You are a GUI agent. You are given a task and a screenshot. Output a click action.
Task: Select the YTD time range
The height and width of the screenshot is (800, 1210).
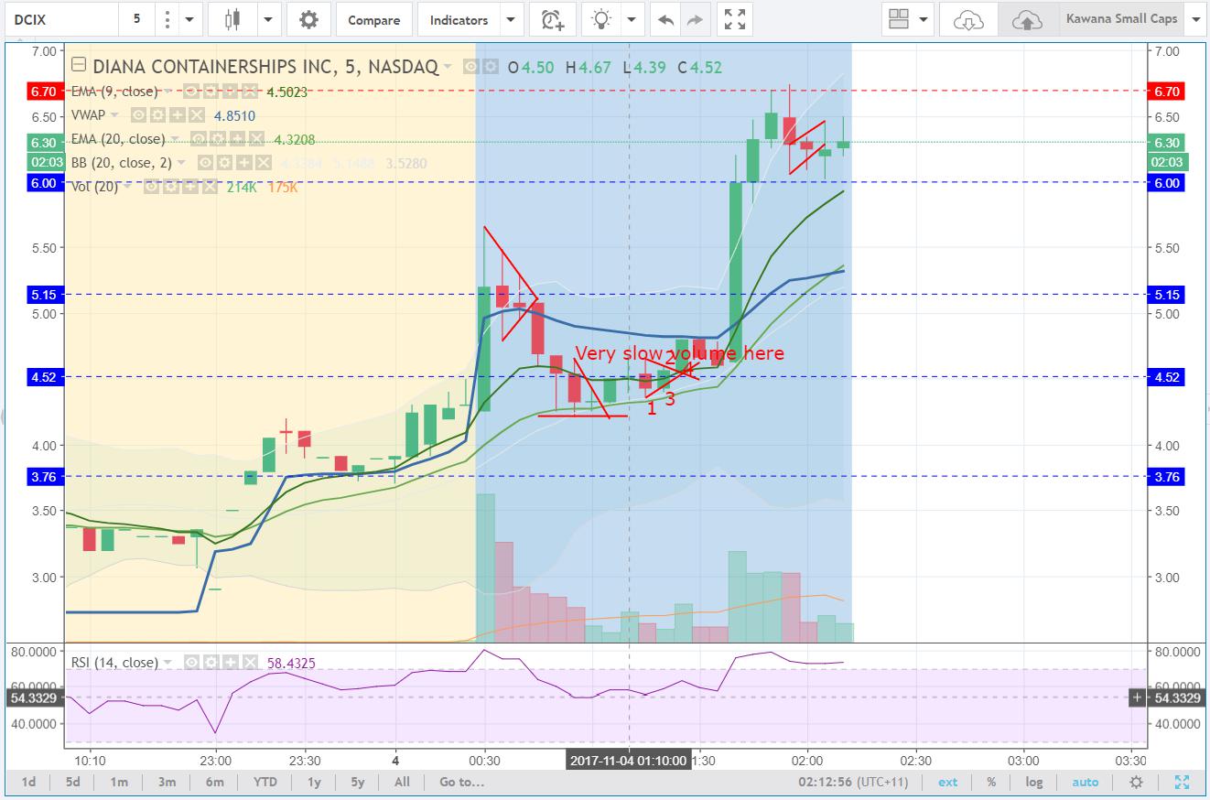[265, 783]
